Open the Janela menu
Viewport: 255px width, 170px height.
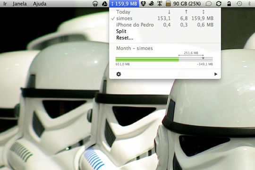19,4
